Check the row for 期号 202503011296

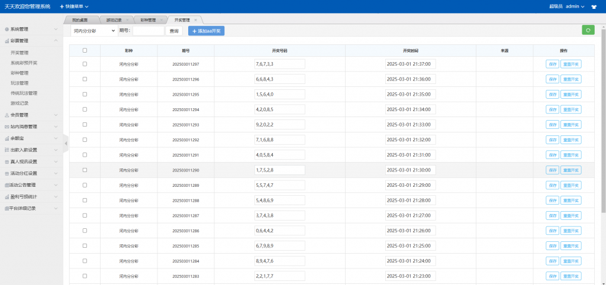pos(85,79)
